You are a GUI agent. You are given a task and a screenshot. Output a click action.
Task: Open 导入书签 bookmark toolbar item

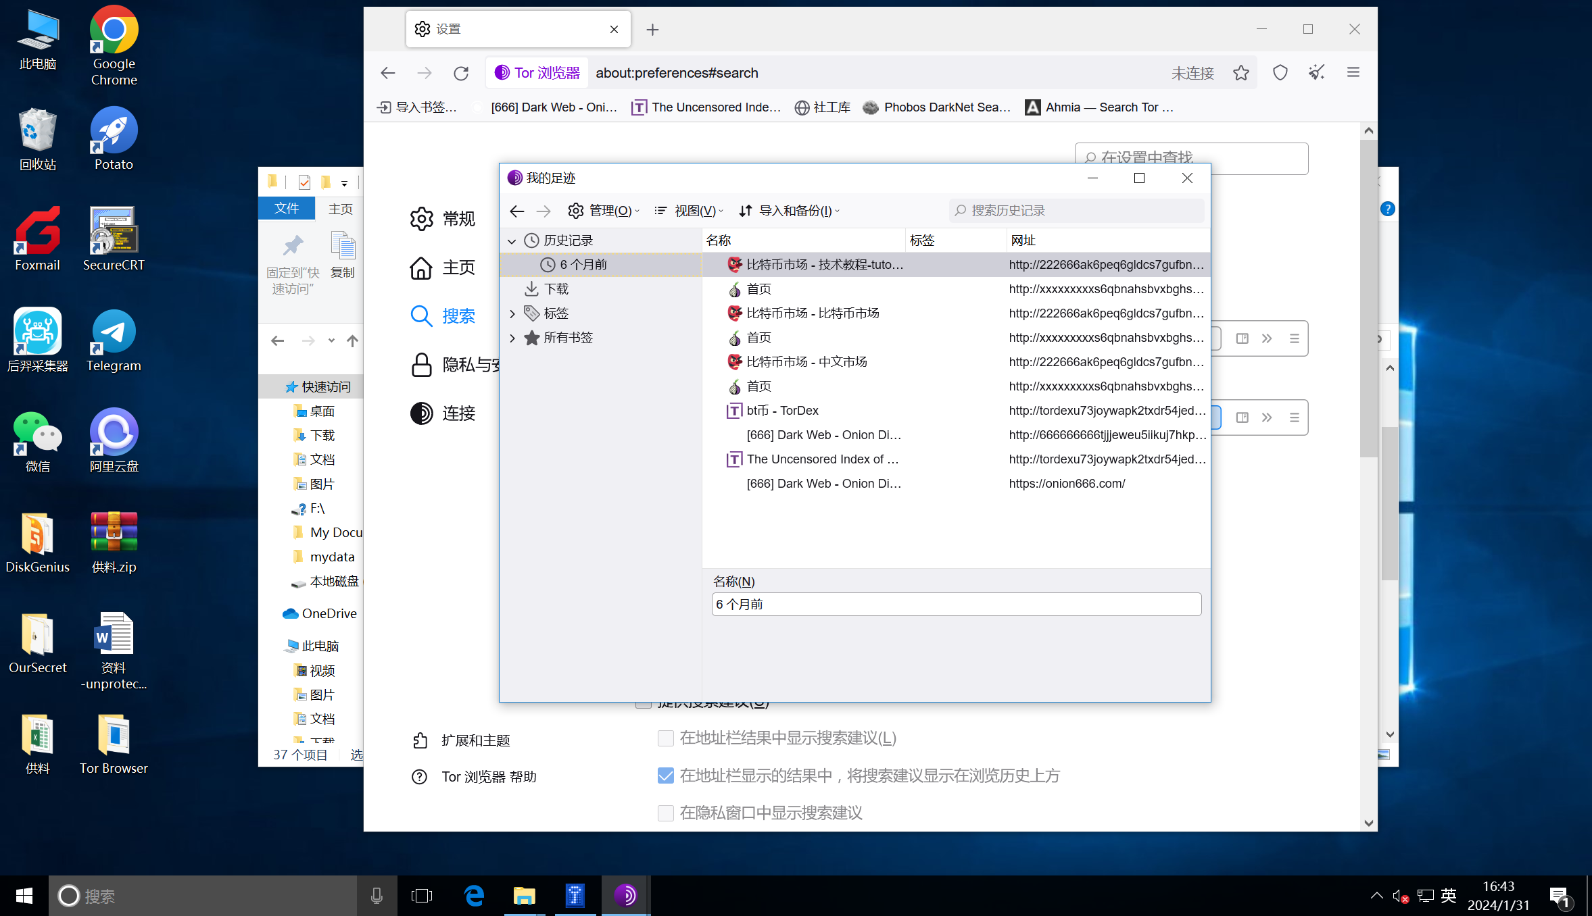(417, 107)
